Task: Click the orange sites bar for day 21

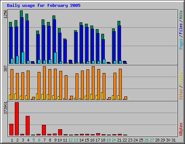Action: click(120, 84)
